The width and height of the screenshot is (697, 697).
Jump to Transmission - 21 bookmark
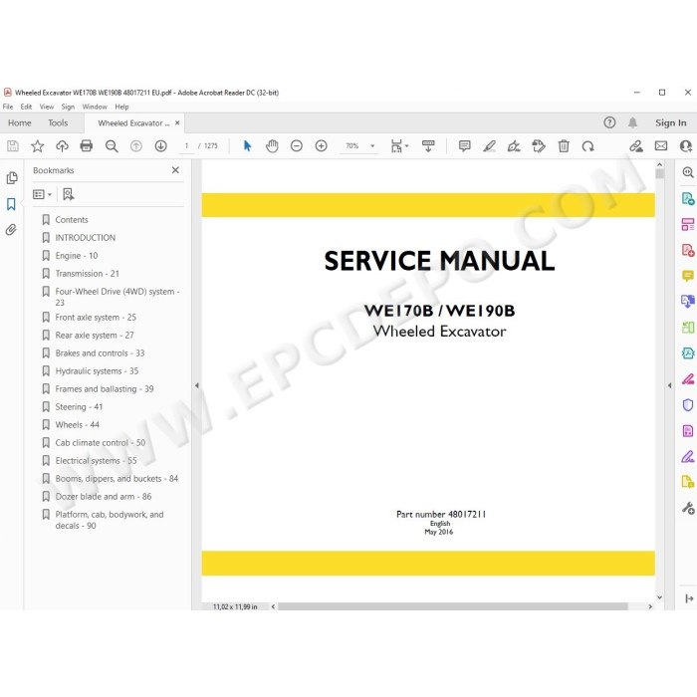[x=88, y=274]
